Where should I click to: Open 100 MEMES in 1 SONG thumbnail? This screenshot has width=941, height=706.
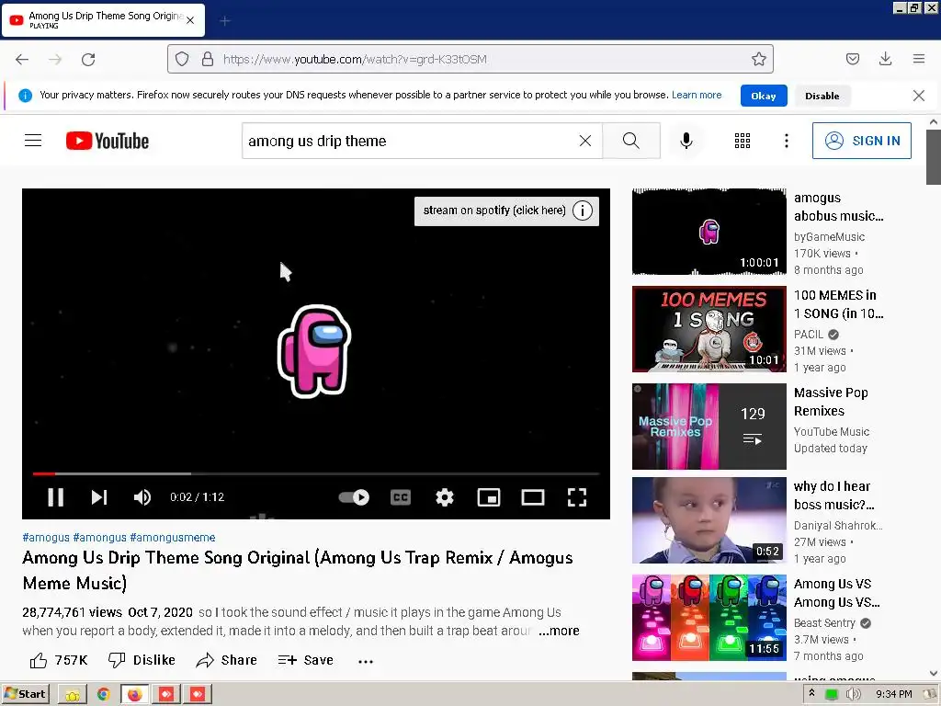click(709, 329)
